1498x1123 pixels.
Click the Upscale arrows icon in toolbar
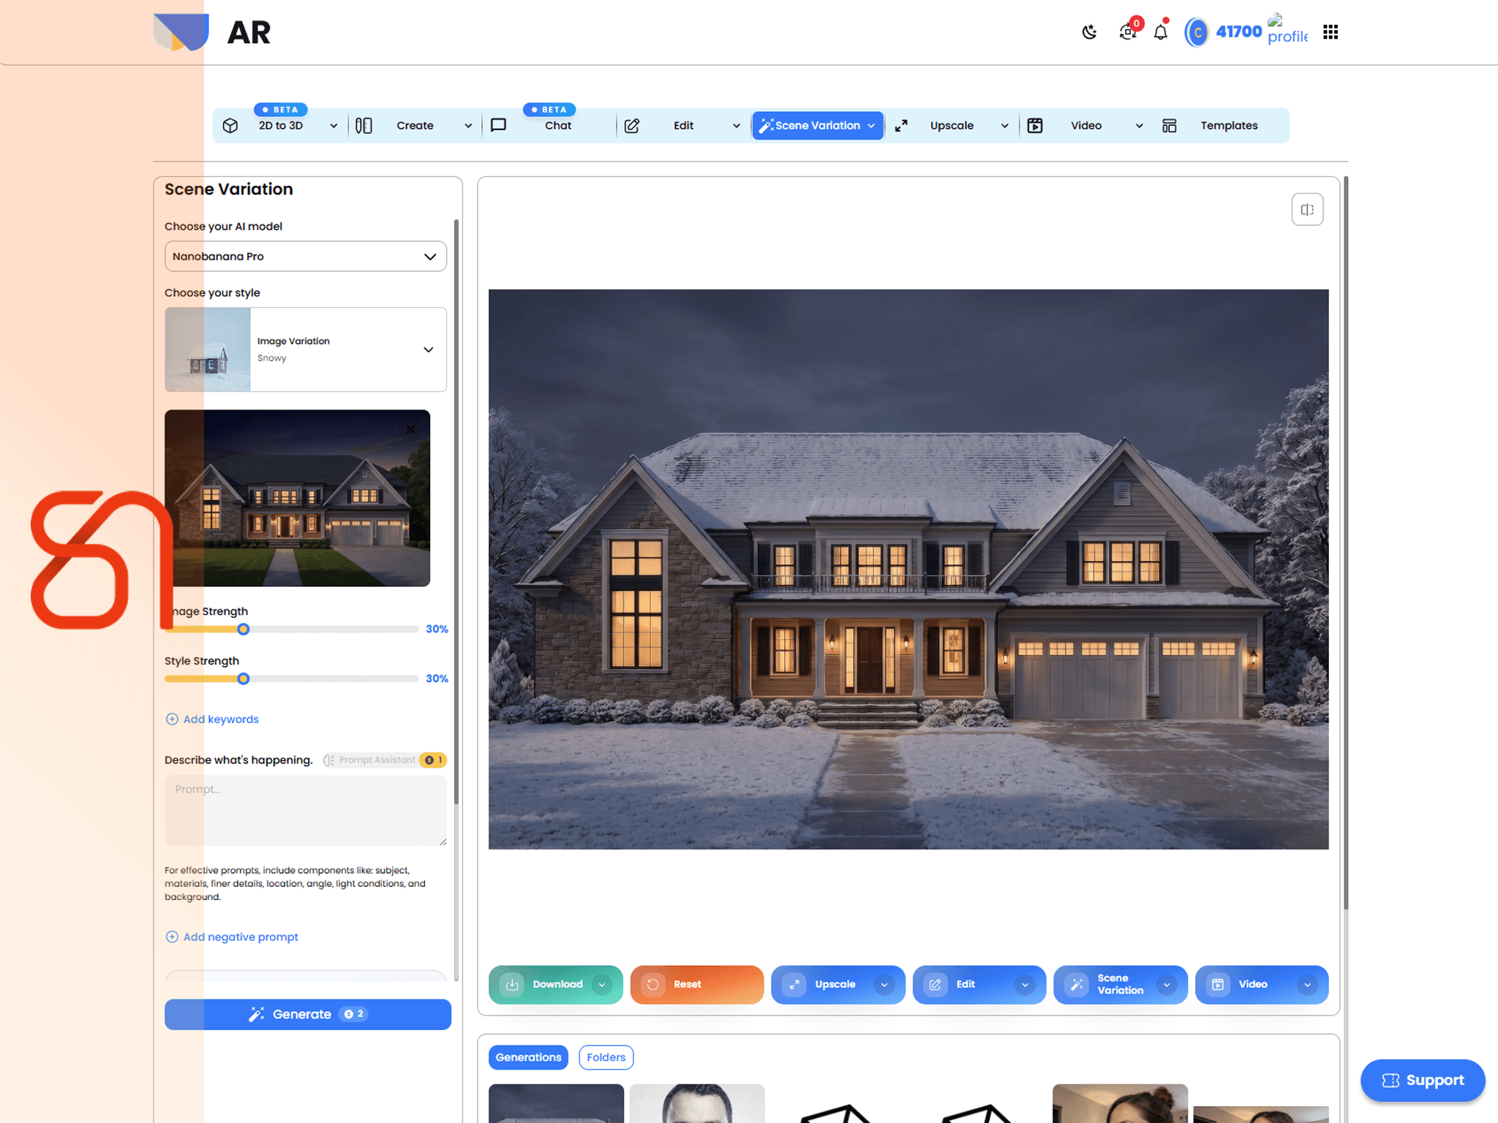pyautogui.click(x=901, y=126)
